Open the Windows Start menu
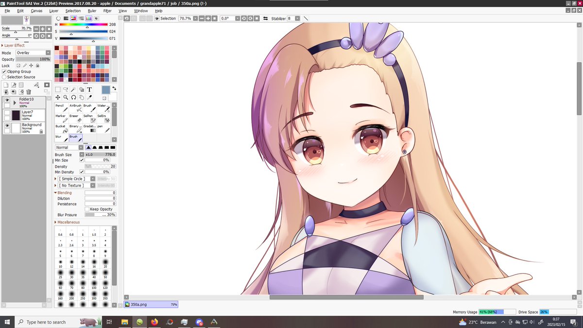 click(7, 322)
